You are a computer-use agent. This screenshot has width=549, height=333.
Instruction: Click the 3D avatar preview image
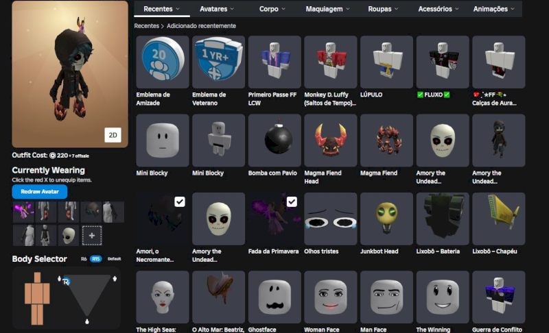pyautogui.click(x=70, y=74)
